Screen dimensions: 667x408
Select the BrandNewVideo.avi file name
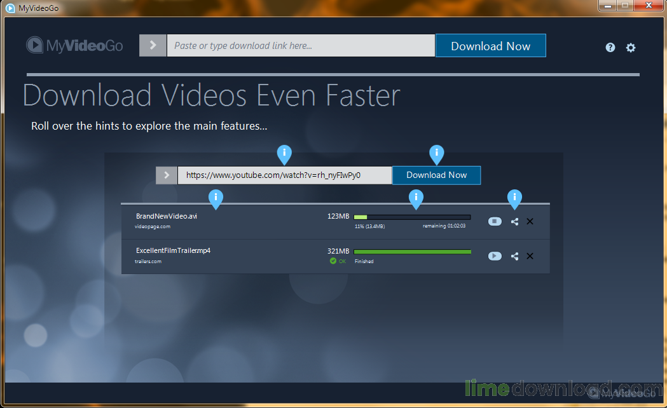pyautogui.click(x=167, y=216)
